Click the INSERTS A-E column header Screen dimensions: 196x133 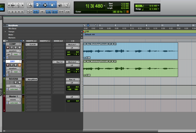pyautogui.click(x=32, y=41)
